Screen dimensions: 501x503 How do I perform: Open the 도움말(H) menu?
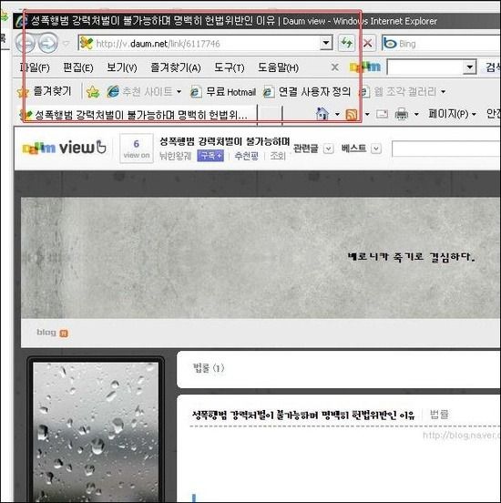[x=278, y=67]
